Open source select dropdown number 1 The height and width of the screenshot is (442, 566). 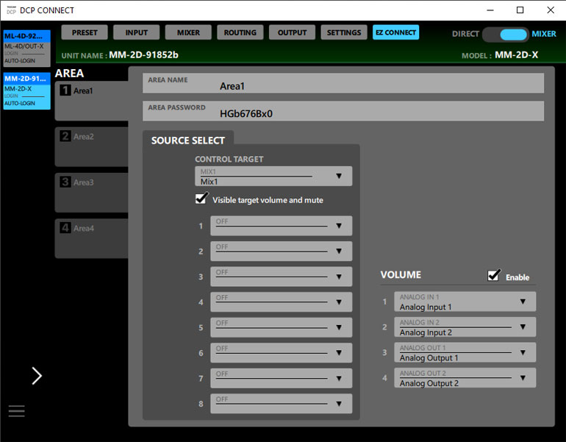pos(281,226)
